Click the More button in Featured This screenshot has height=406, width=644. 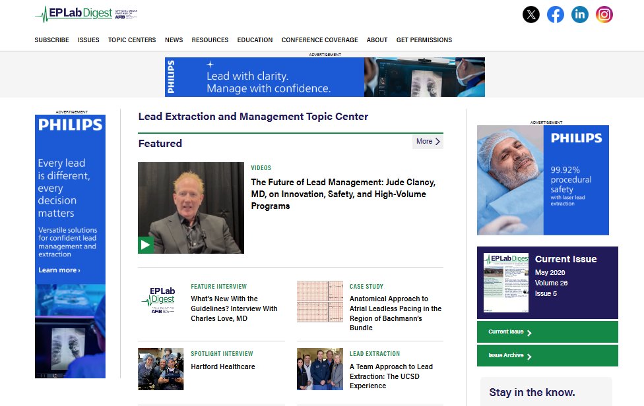428,142
